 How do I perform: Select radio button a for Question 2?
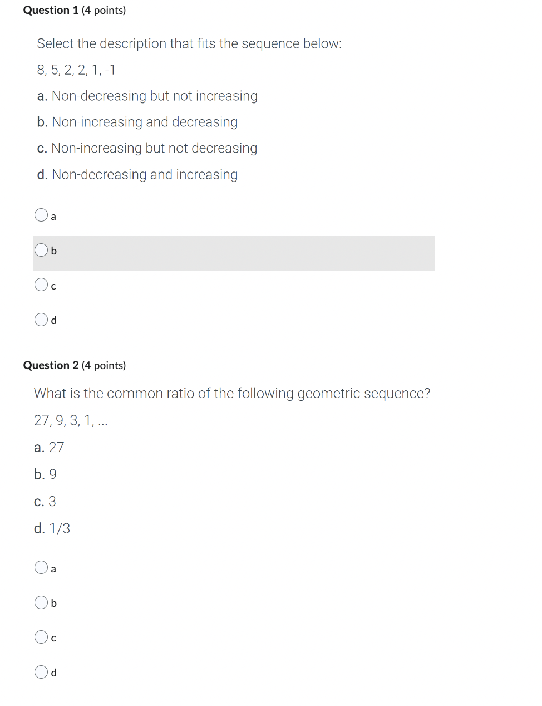coord(41,567)
